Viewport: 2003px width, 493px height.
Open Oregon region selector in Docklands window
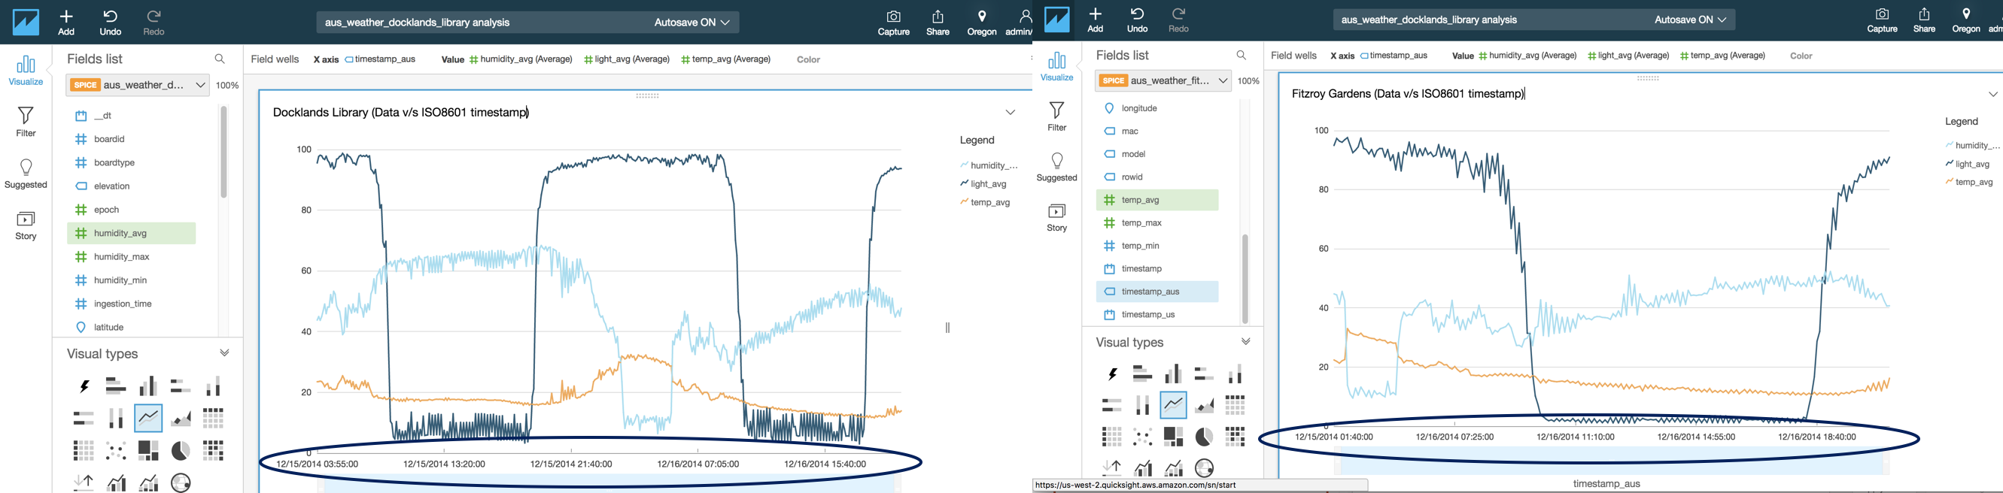pyautogui.click(x=982, y=23)
